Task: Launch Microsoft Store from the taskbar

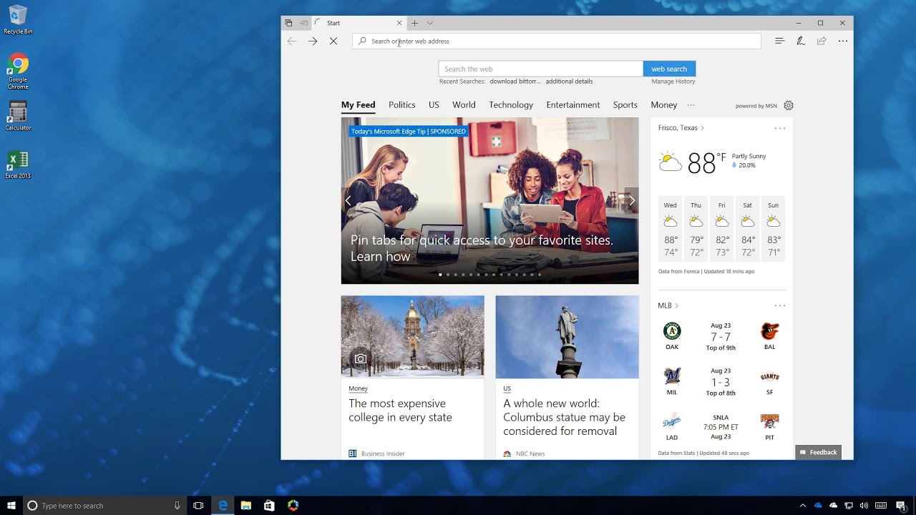Action: [x=269, y=506]
